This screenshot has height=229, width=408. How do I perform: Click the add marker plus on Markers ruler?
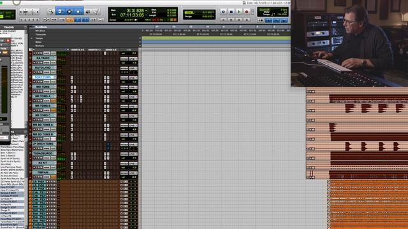140,46
